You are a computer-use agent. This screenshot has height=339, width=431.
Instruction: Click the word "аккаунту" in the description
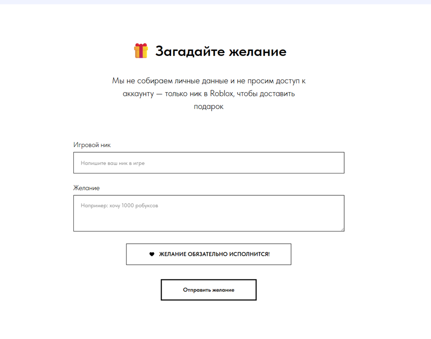pos(138,93)
